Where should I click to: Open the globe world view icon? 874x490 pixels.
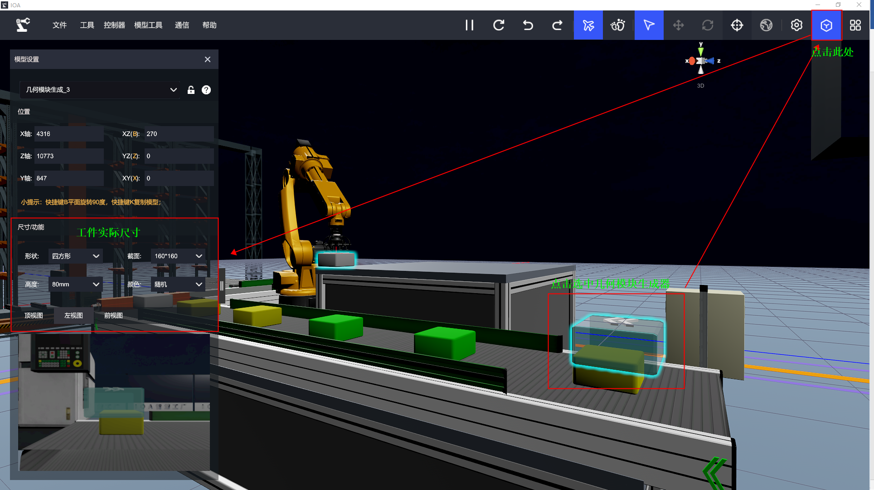pos(766,25)
